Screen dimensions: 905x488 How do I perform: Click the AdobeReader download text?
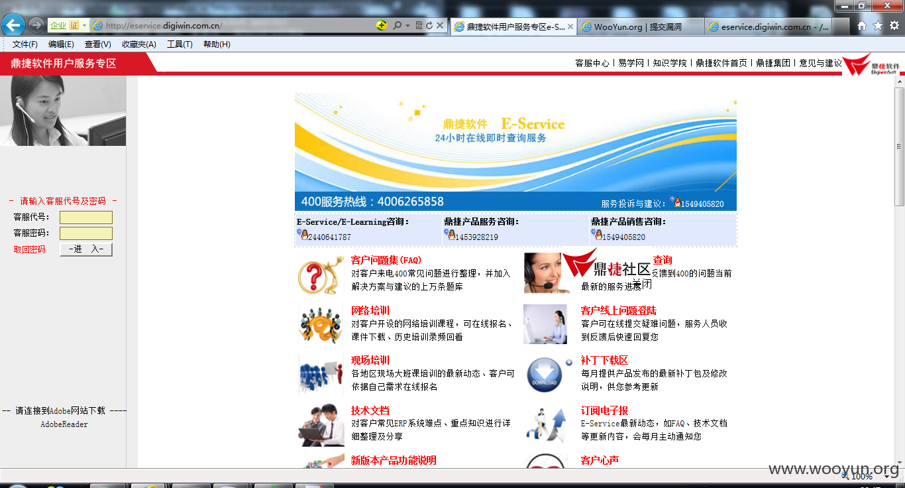point(64,424)
